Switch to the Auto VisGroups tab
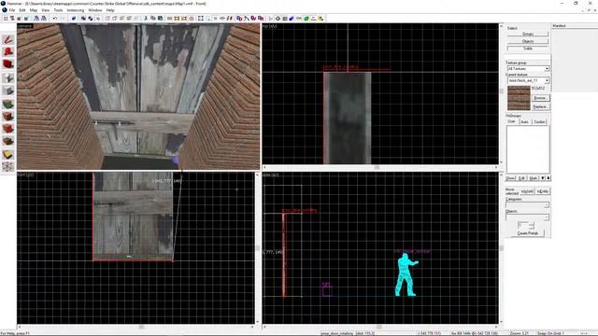The image size is (598, 336). pos(524,121)
